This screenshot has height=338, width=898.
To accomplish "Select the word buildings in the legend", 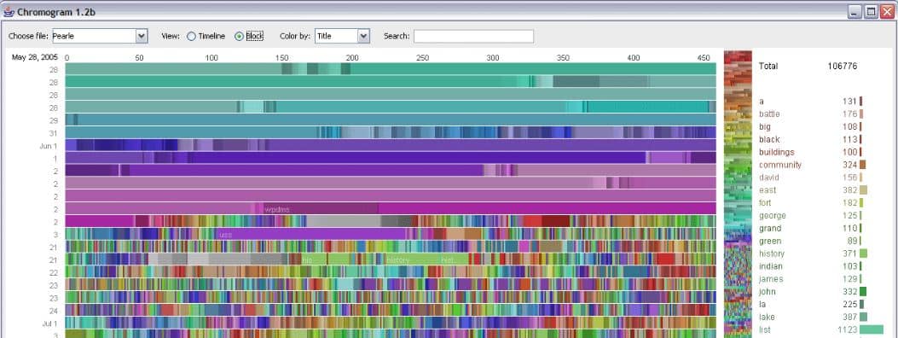I will [777, 153].
